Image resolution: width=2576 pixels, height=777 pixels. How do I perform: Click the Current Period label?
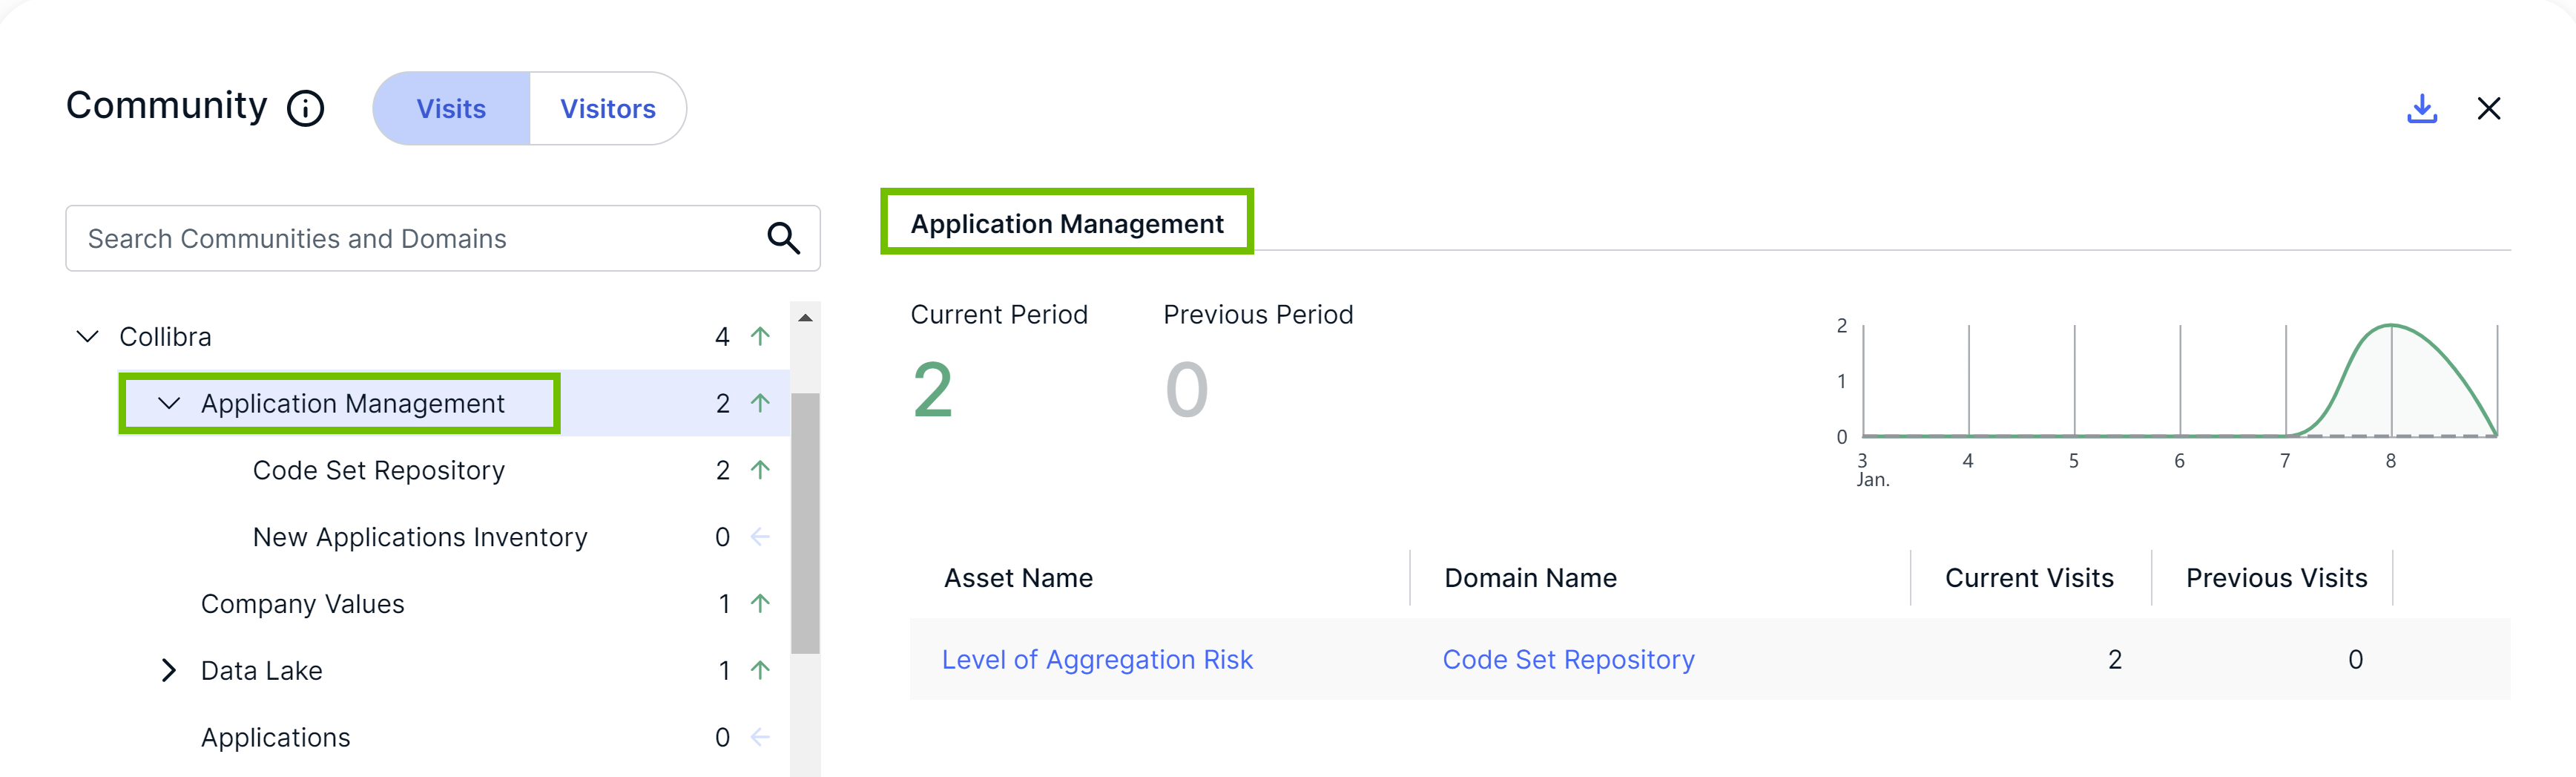click(999, 315)
